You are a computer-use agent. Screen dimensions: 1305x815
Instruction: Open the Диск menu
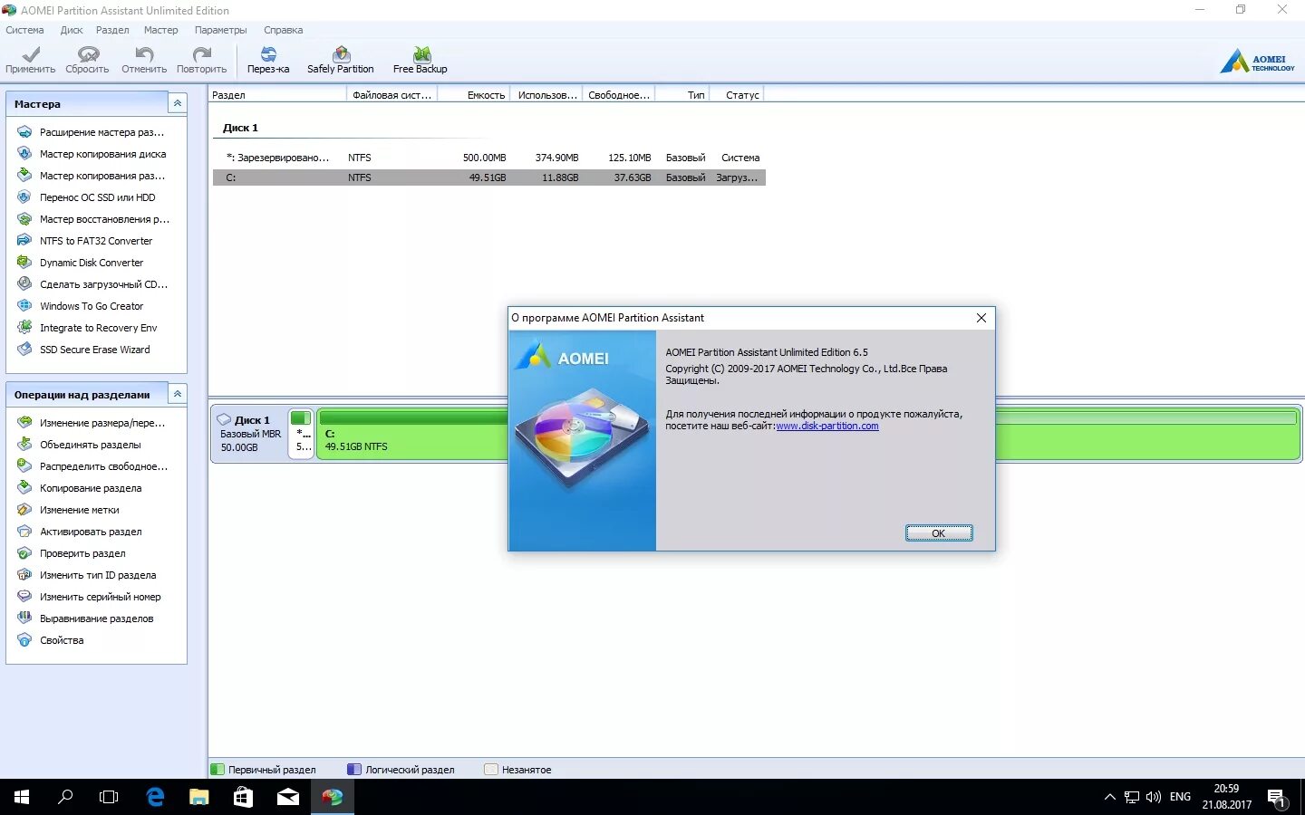pos(72,30)
